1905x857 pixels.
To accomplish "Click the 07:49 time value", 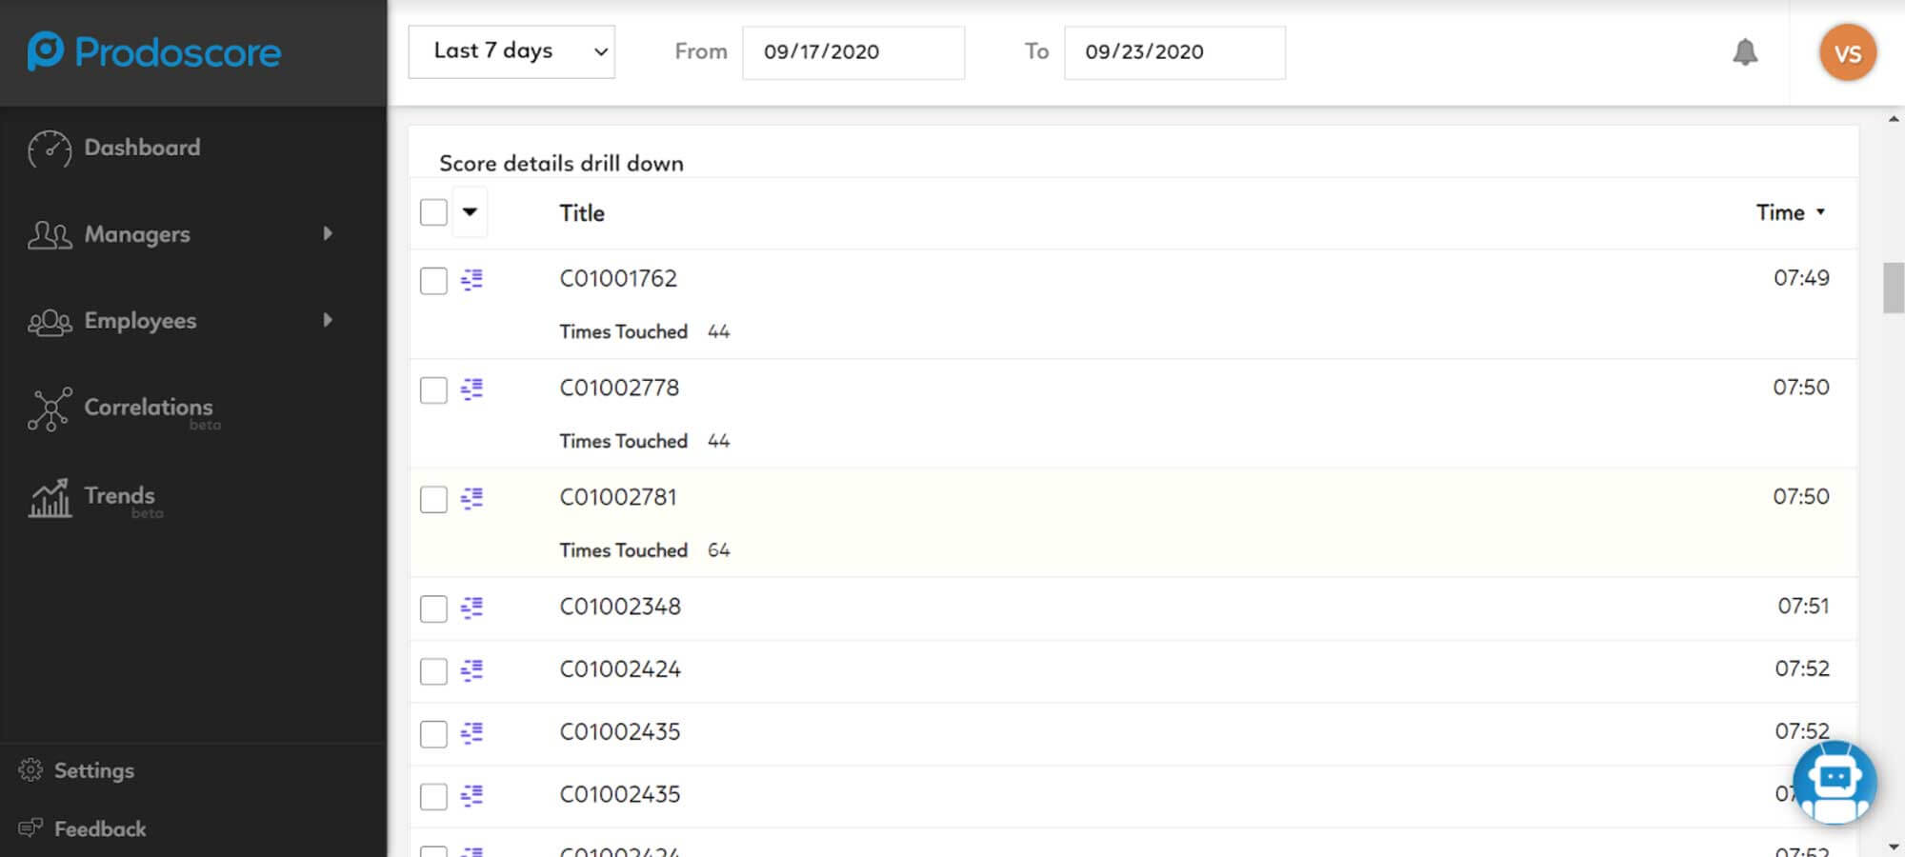I will [x=1801, y=278].
